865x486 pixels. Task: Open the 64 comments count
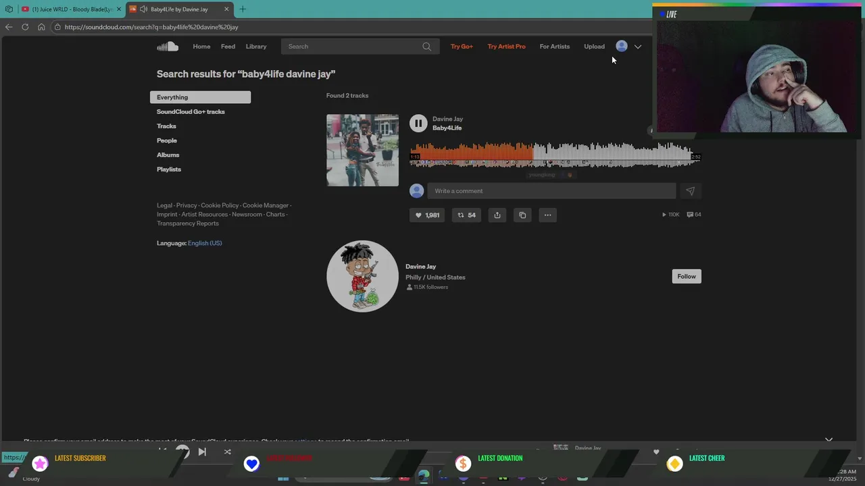(x=694, y=215)
